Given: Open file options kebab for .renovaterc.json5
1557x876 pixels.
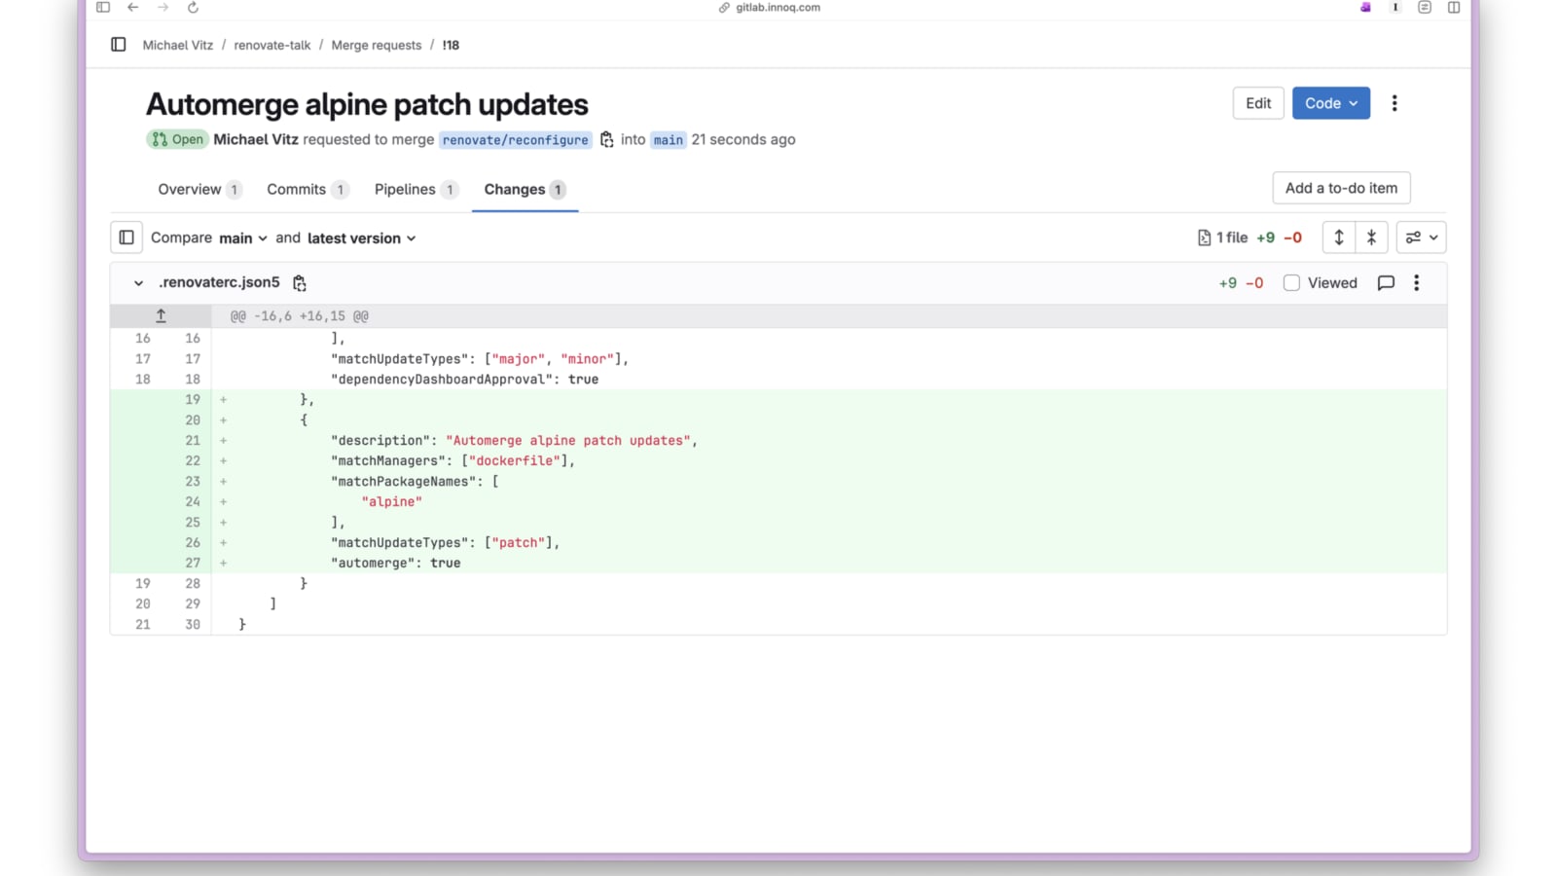Looking at the screenshot, I should click(1417, 283).
